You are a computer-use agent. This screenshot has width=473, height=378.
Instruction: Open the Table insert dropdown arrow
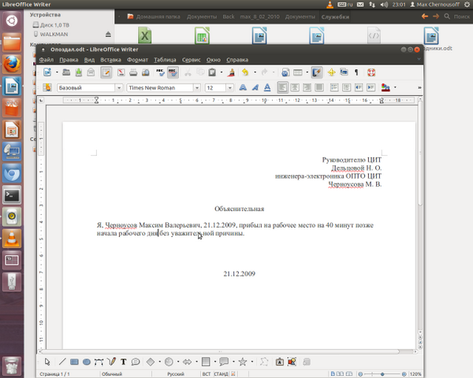point(307,72)
